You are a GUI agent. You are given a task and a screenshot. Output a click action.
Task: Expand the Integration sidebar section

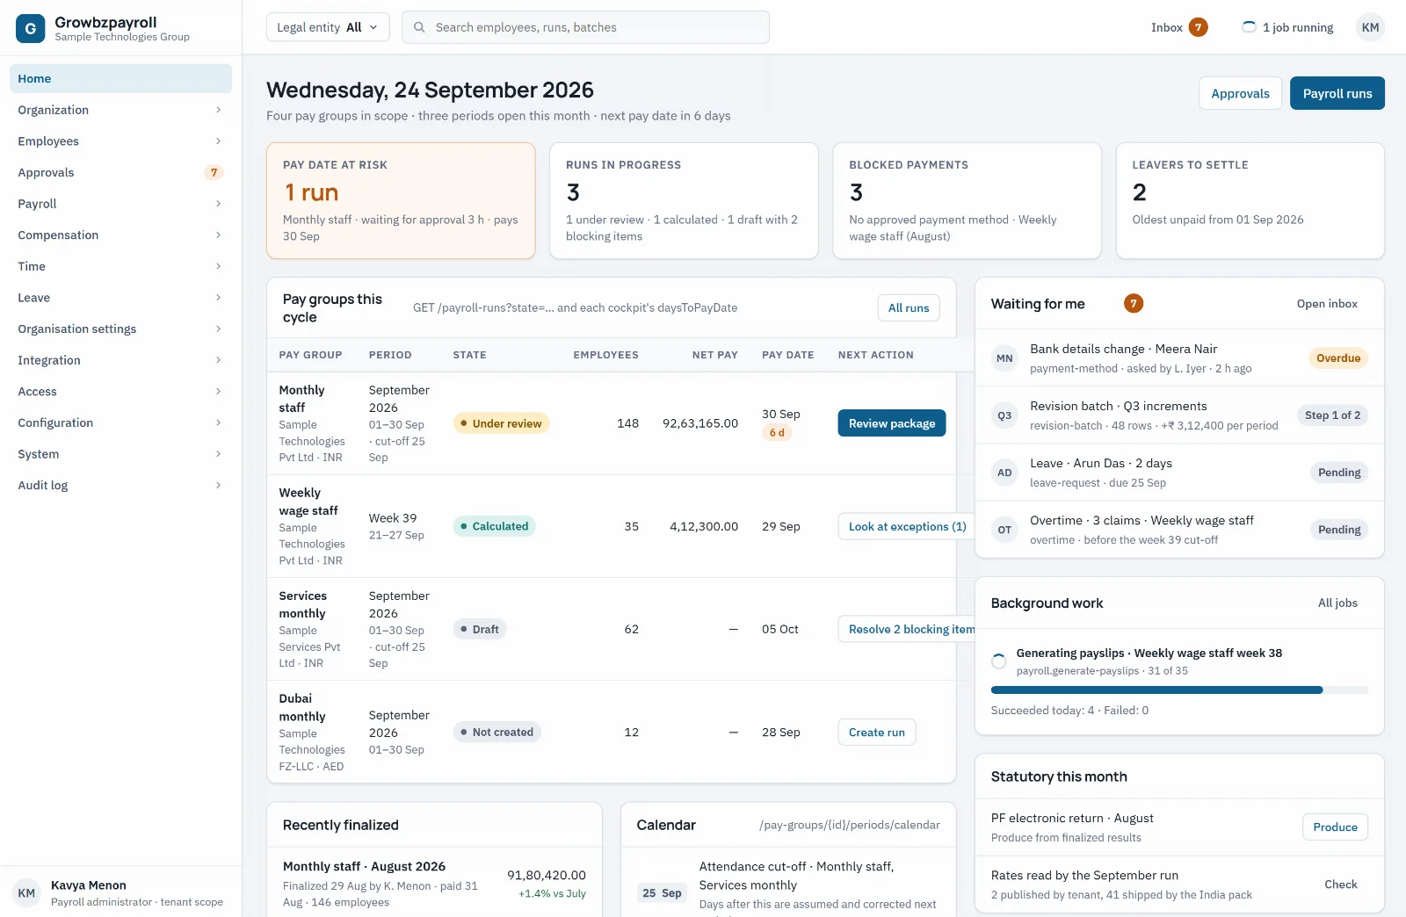[x=120, y=360]
